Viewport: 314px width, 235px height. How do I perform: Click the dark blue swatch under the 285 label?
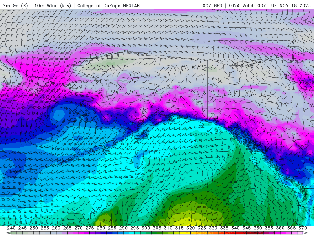[x=110, y=233]
